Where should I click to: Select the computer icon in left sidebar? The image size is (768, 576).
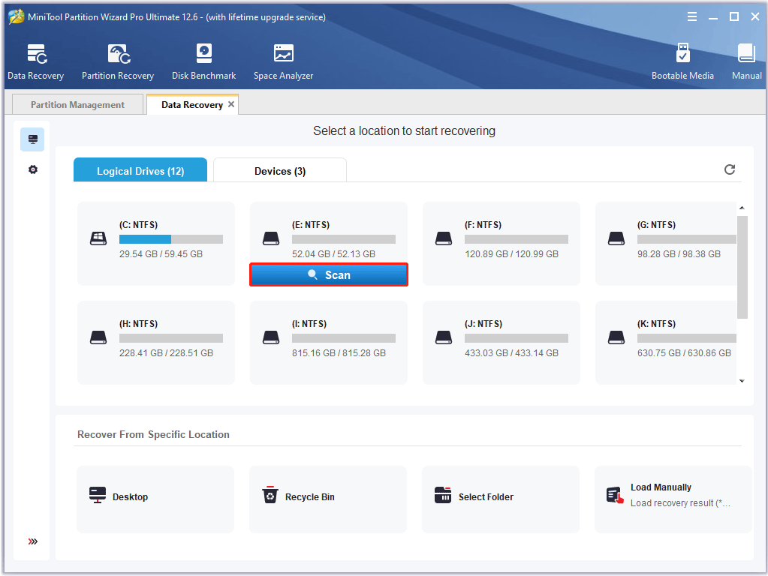coord(32,139)
